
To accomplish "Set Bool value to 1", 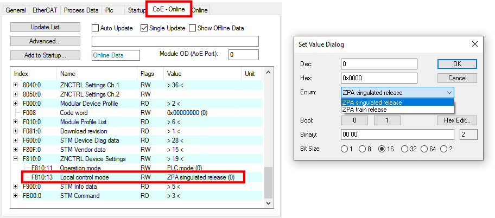I will 387,120.
